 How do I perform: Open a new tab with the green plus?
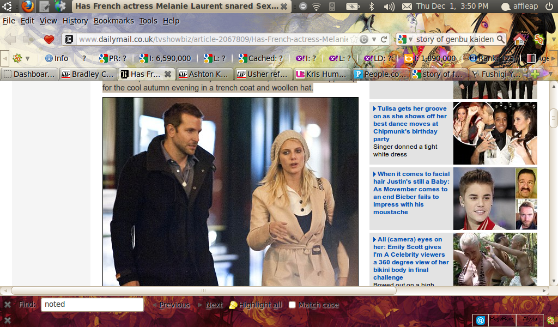coord(535,74)
